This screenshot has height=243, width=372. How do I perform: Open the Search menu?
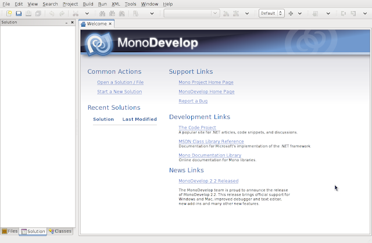pyautogui.click(x=50, y=4)
